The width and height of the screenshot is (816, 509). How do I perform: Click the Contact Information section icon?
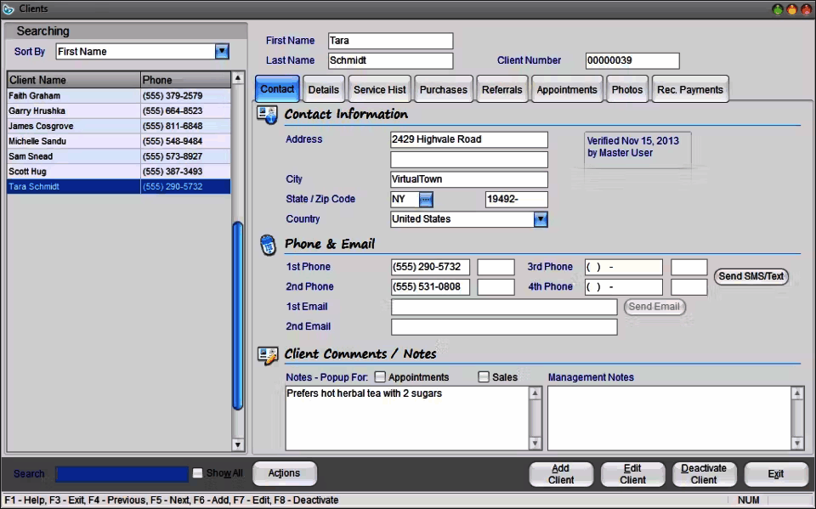click(x=267, y=115)
